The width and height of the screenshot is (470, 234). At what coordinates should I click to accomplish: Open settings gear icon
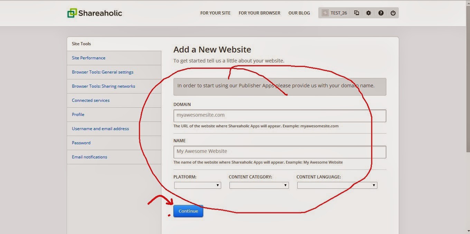(x=369, y=13)
